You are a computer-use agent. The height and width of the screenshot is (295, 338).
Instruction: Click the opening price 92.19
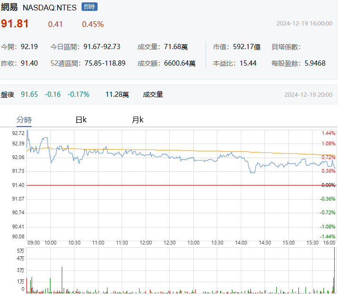click(x=29, y=47)
